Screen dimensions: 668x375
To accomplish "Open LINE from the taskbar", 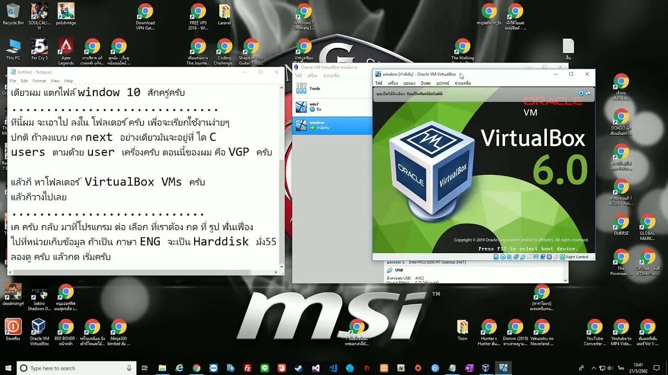I will [x=264, y=368].
